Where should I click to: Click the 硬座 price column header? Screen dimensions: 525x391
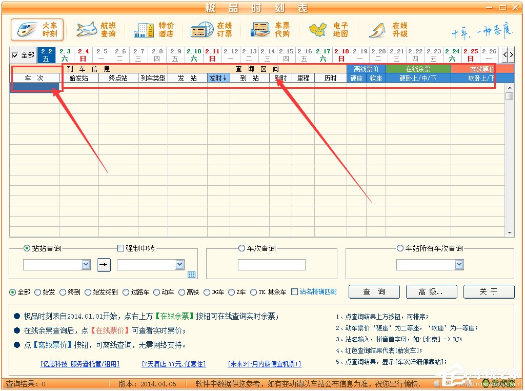tap(357, 78)
